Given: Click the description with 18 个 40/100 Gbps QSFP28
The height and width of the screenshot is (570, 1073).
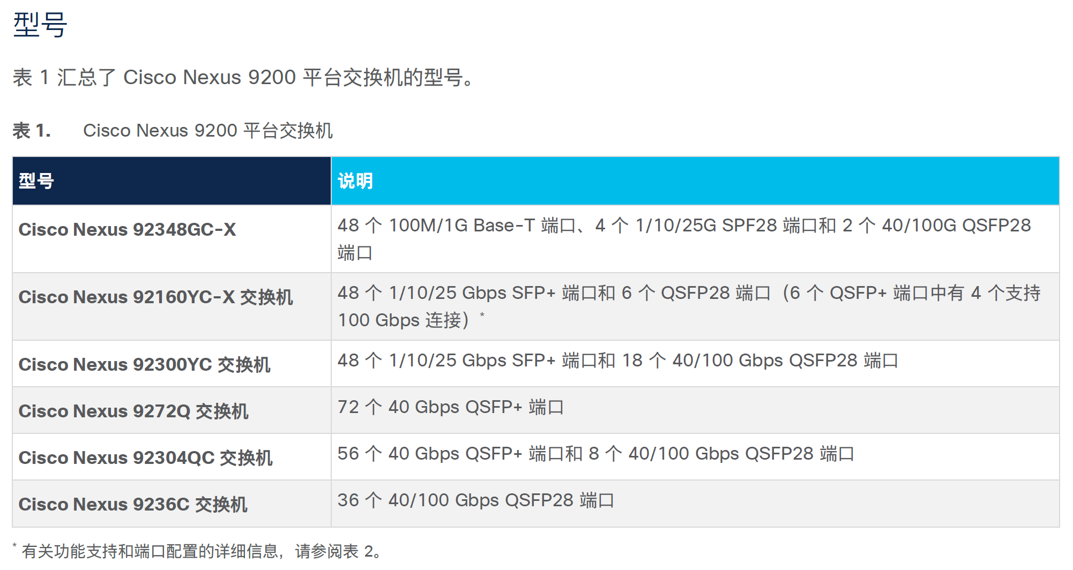Looking at the screenshot, I should point(617,361).
